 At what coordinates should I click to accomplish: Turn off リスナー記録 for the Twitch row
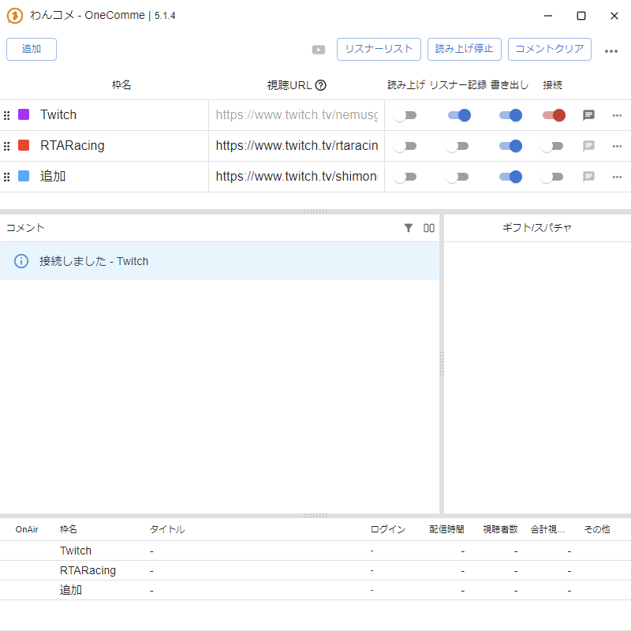click(459, 115)
